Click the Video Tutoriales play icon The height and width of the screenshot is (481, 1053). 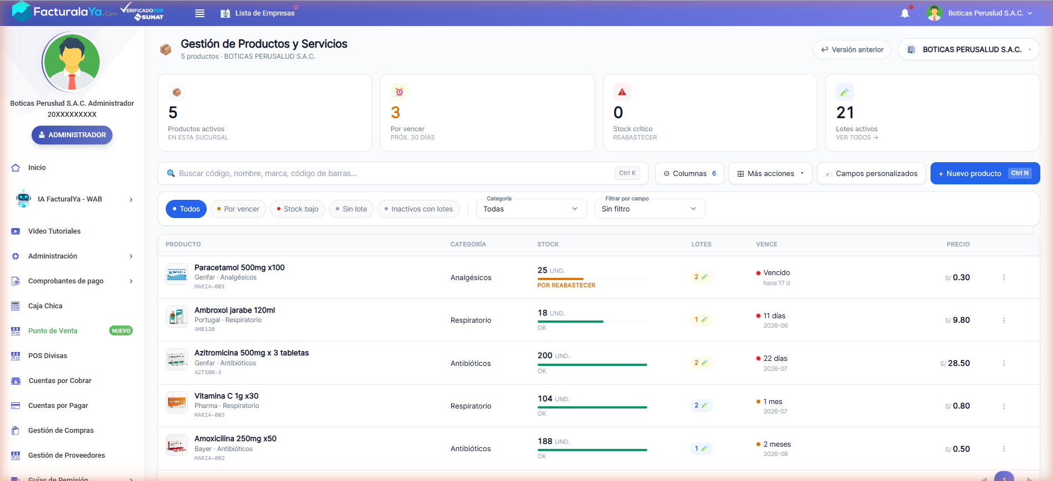16,231
